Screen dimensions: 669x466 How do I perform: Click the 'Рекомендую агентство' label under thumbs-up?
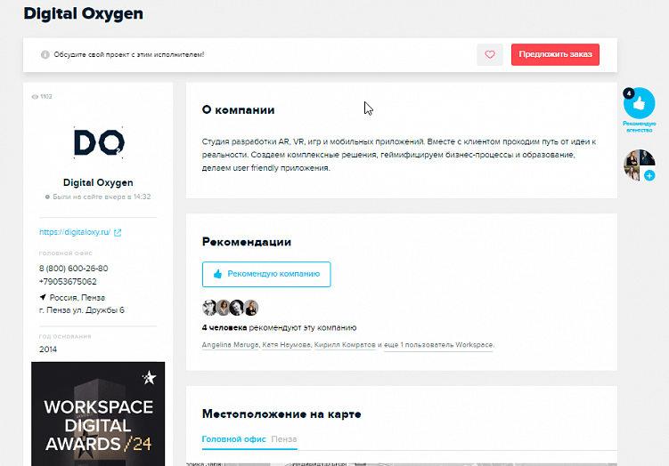pyautogui.click(x=639, y=127)
